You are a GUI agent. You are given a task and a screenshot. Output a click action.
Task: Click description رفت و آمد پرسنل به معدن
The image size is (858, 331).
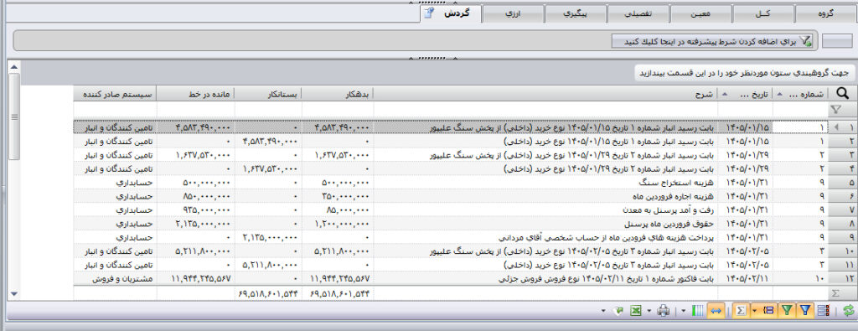coord(668,209)
